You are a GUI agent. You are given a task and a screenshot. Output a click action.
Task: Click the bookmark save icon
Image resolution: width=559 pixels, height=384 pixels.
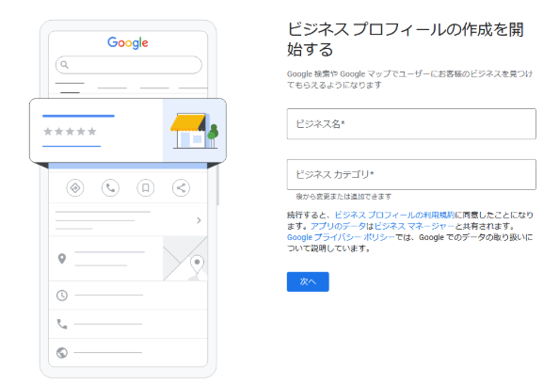point(146,188)
